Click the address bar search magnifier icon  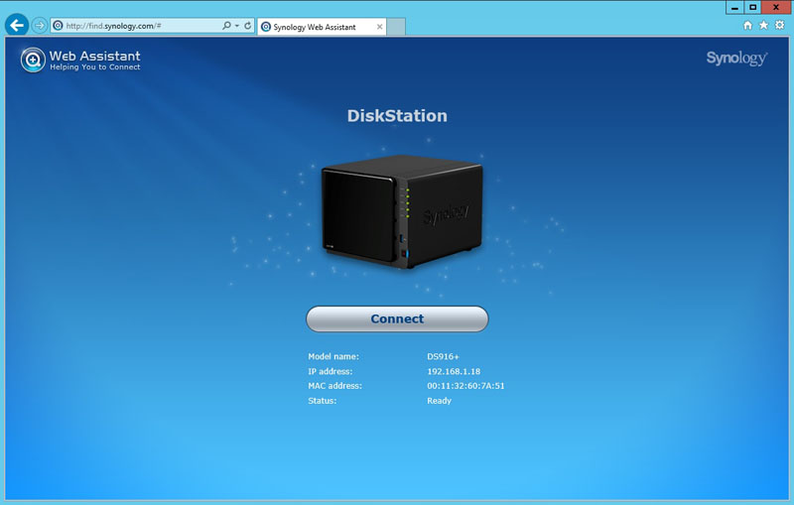[226, 26]
